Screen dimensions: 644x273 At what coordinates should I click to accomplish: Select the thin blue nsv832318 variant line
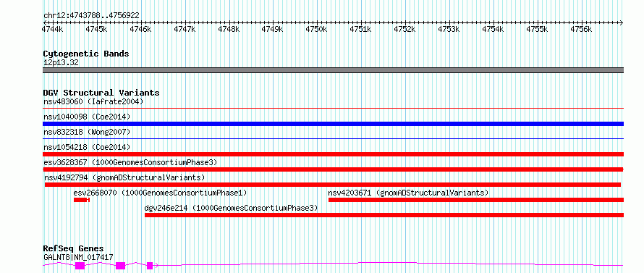[x=333, y=139]
